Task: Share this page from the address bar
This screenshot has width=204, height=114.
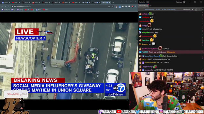Action: click(109, 6)
